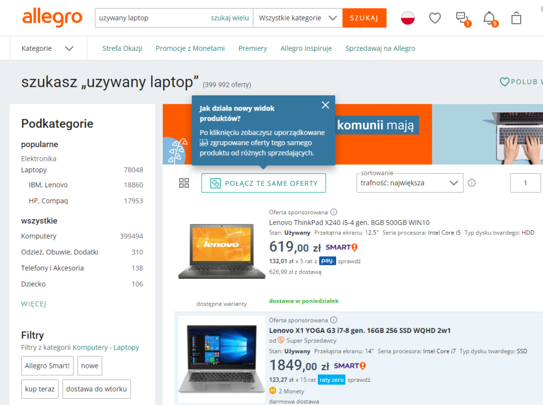Open Komputery - Laptopy filter link
This screenshot has height=405, width=543.
point(106,347)
